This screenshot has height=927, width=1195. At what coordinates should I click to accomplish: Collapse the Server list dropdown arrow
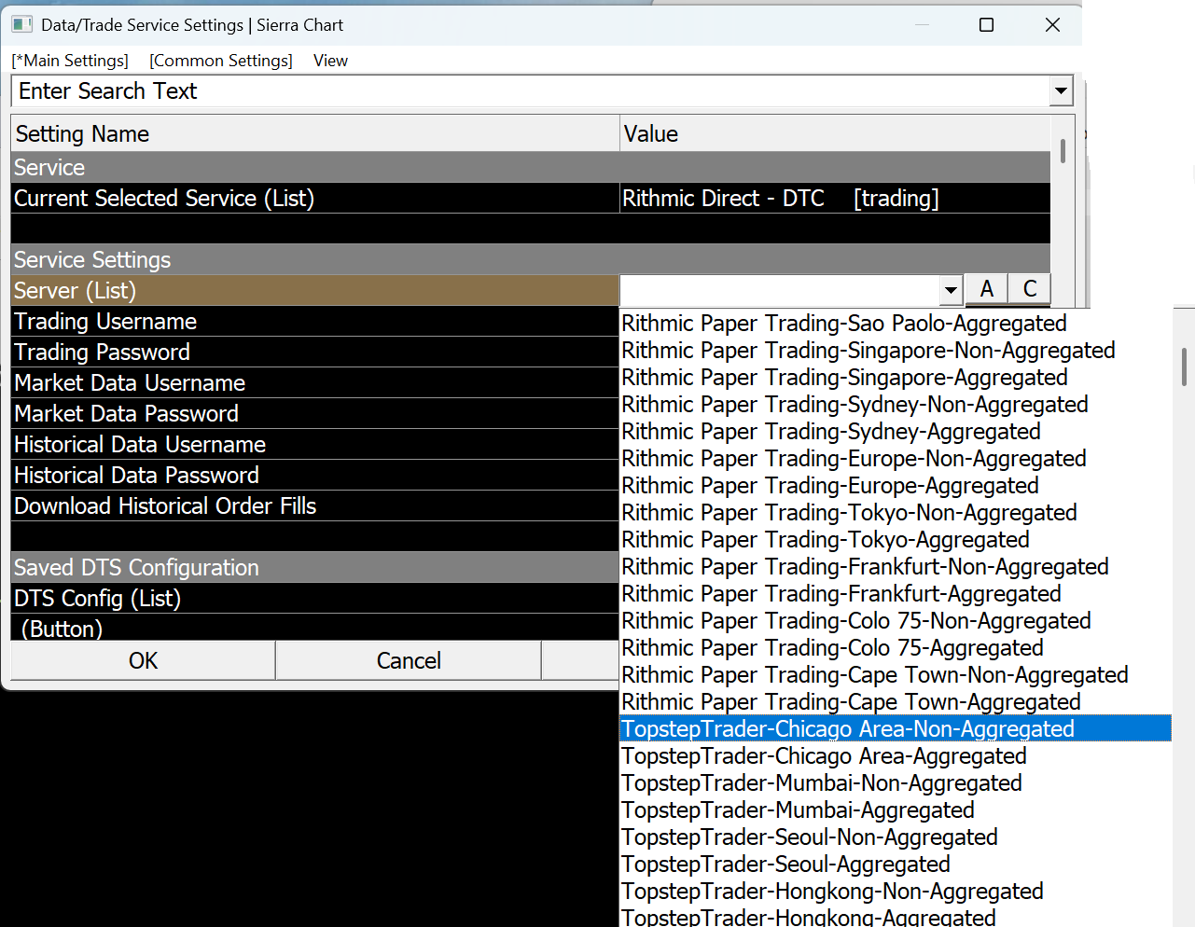coord(951,290)
